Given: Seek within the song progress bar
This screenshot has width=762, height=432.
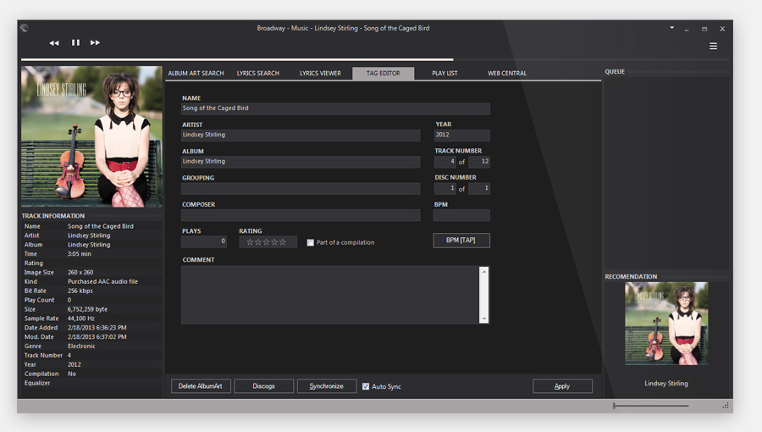Looking at the screenshot, I should click(375, 60).
